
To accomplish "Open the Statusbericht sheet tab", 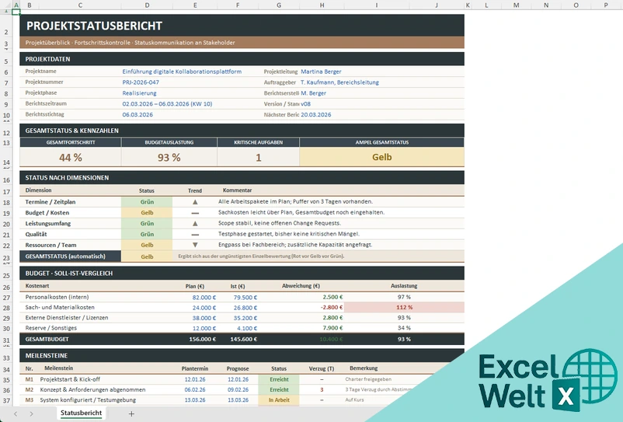I will [x=81, y=413].
